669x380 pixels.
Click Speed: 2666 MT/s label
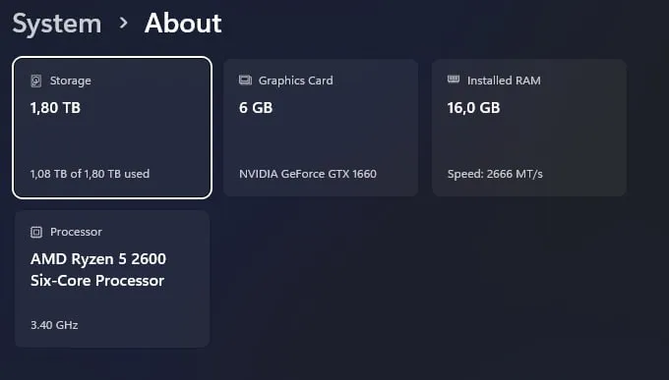(x=495, y=174)
